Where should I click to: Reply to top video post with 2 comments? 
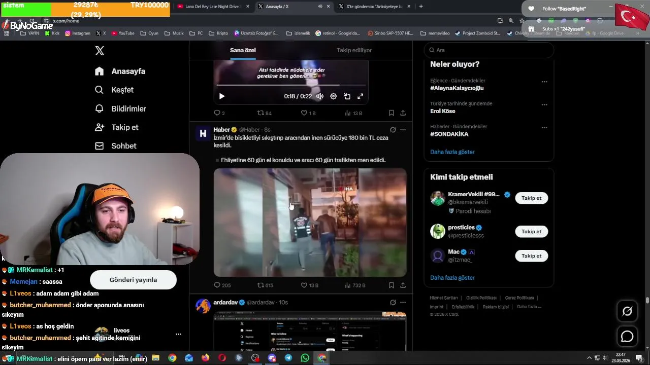pos(219,113)
